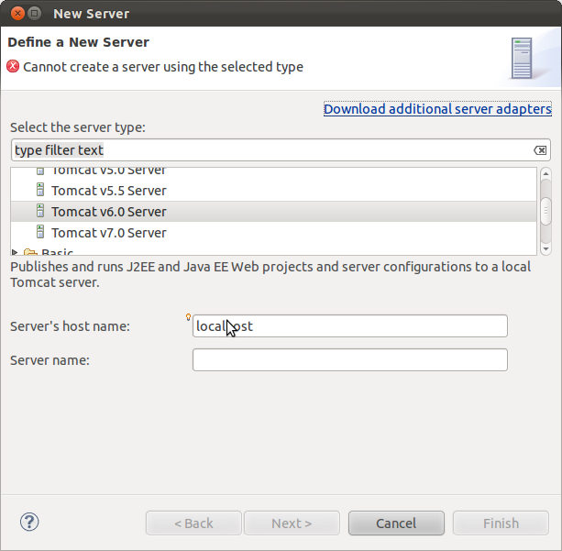Expand the Basic folder in the tree
Viewport: 562px width, 551px height.
[x=15, y=252]
